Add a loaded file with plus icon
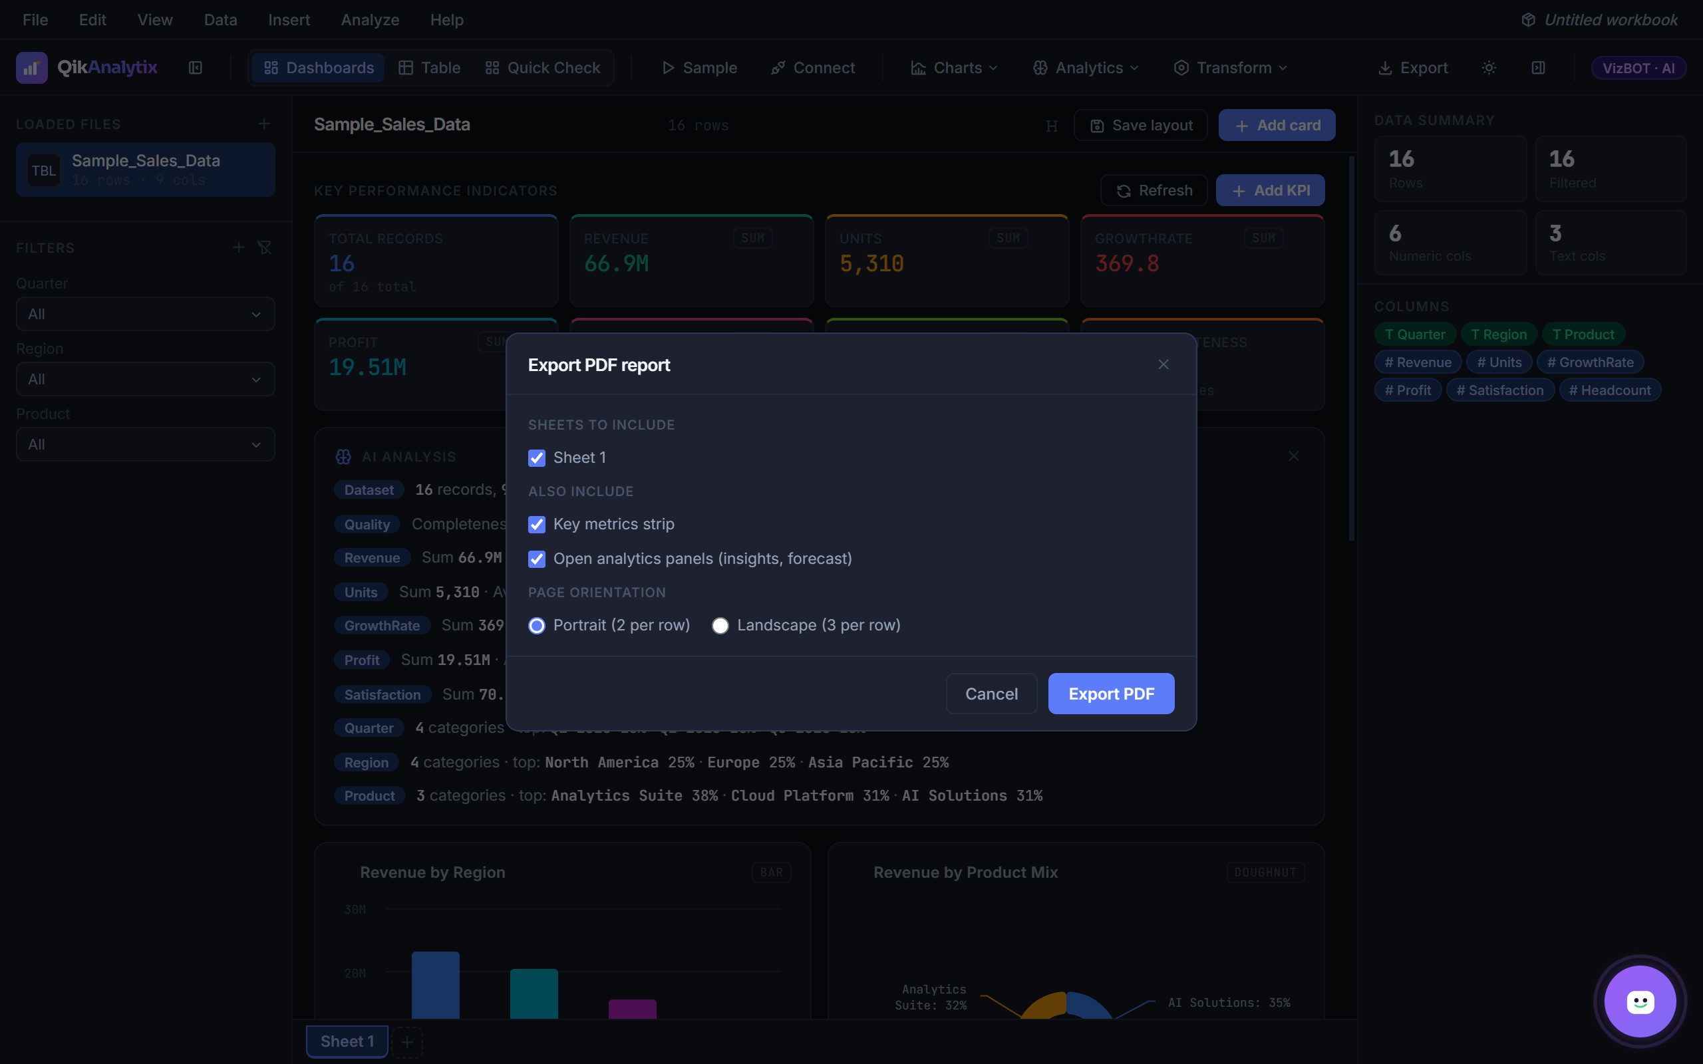The height and width of the screenshot is (1064, 1703). point(264,124)
